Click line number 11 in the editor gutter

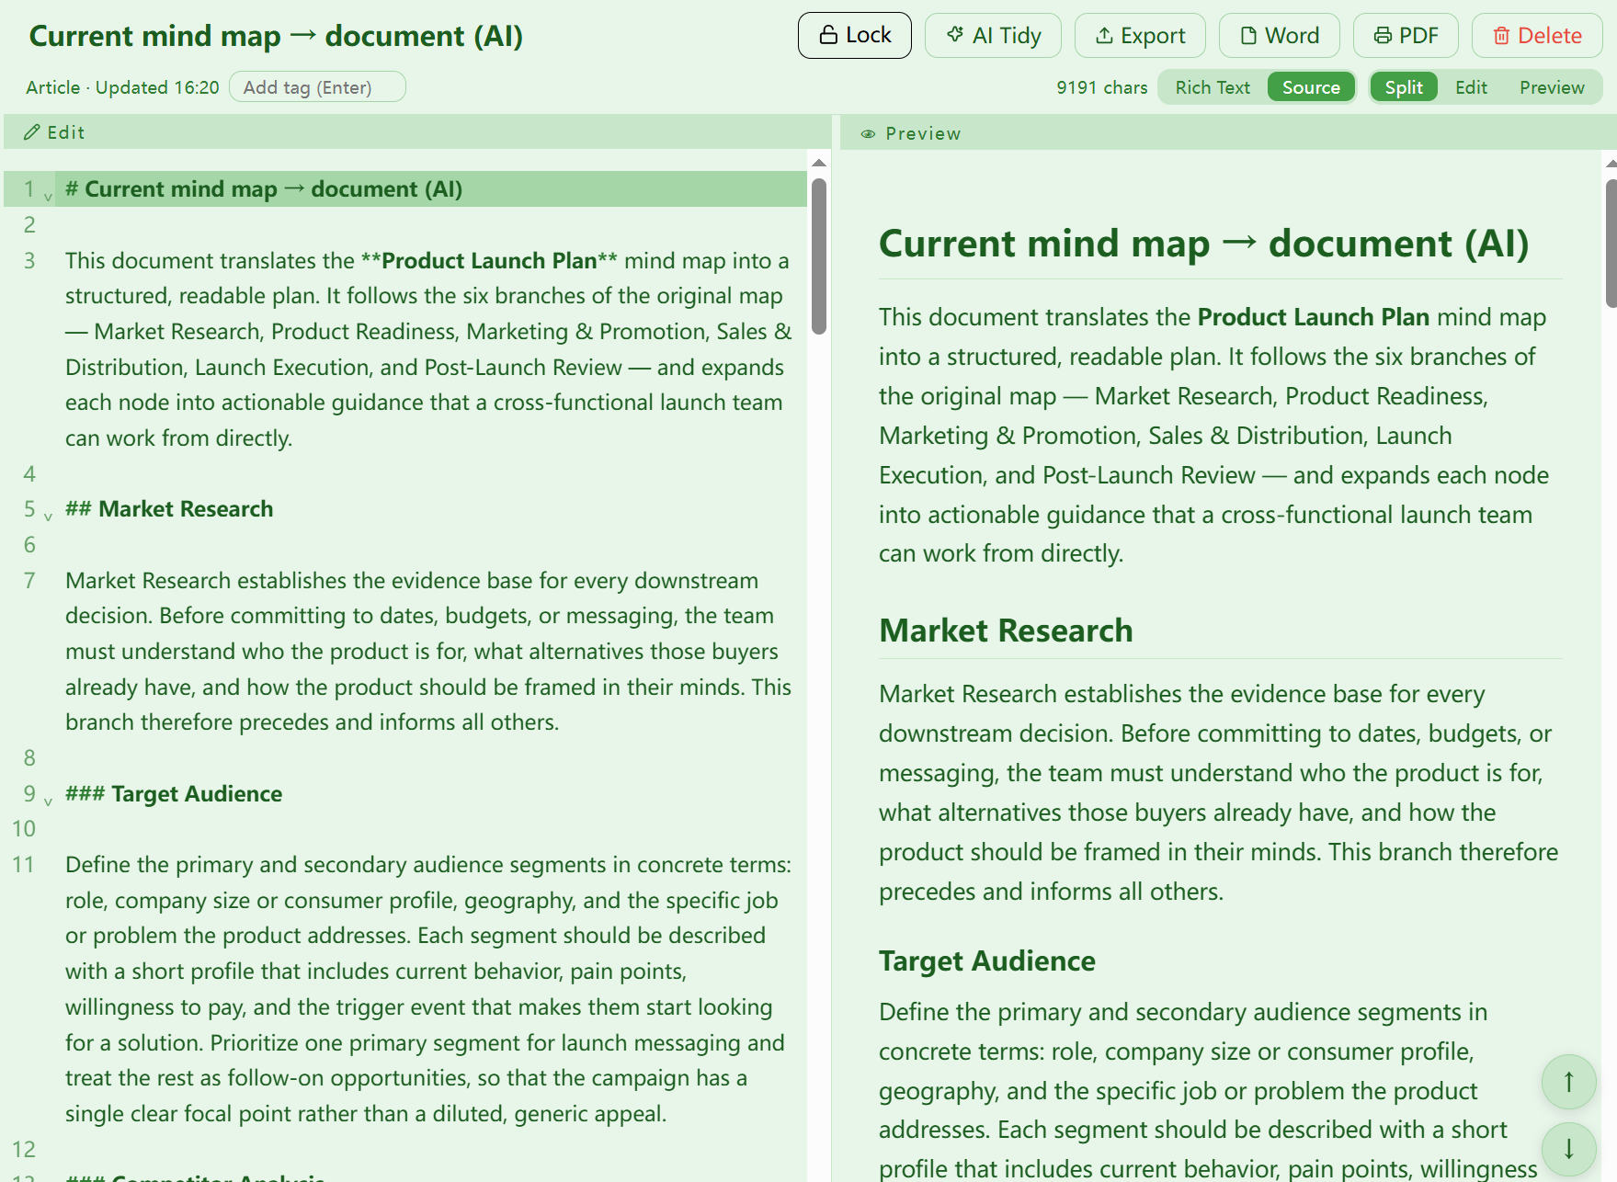24,865
